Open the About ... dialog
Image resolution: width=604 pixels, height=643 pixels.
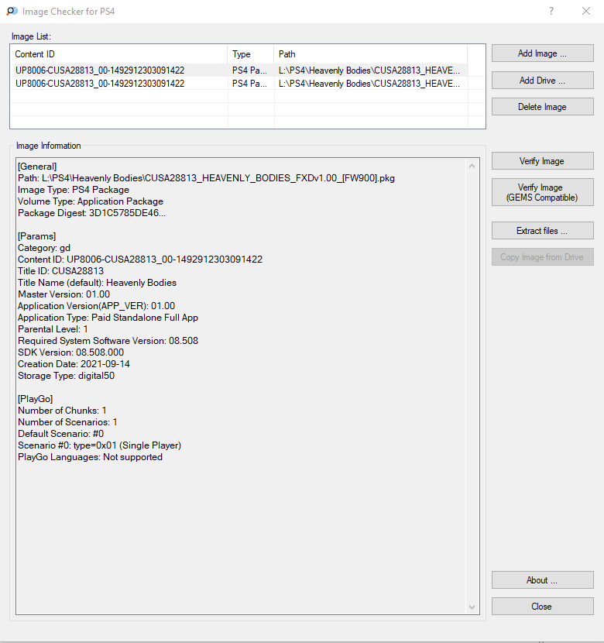[542, 579]
